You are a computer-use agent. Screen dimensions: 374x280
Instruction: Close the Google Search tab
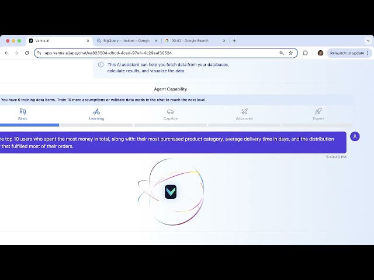tap(224, 41)
